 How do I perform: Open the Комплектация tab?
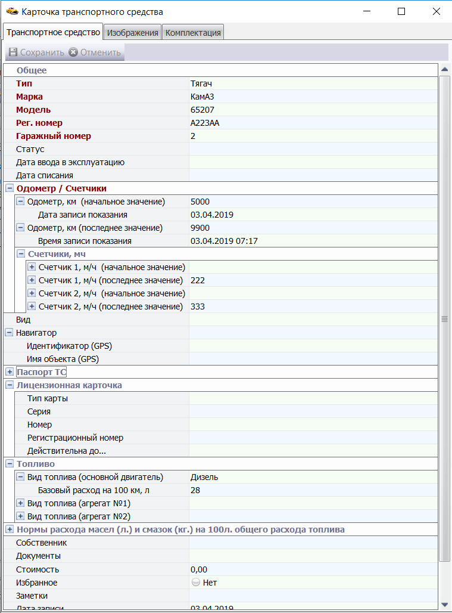pos(193,32)
